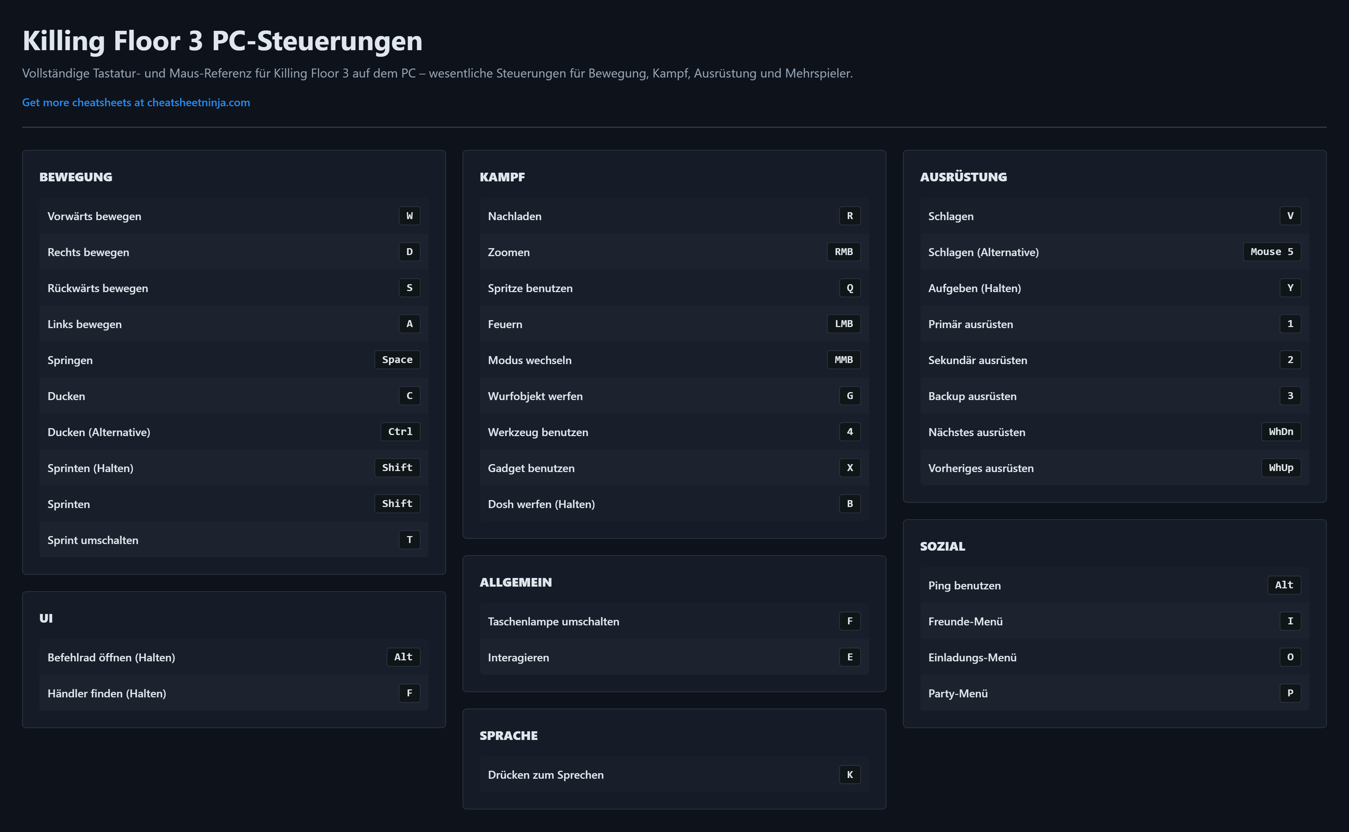This screenshot has height=832, width=1349.
Task: Select the Spritze benutzen row
Action: [674, 288]
